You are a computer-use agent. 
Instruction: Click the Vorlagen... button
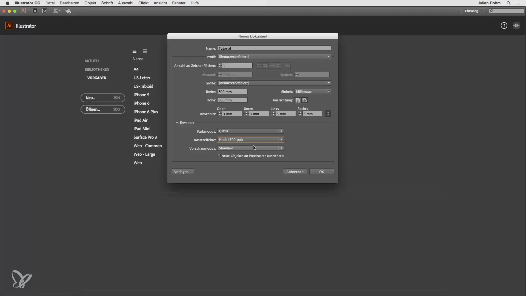(183, 172)
